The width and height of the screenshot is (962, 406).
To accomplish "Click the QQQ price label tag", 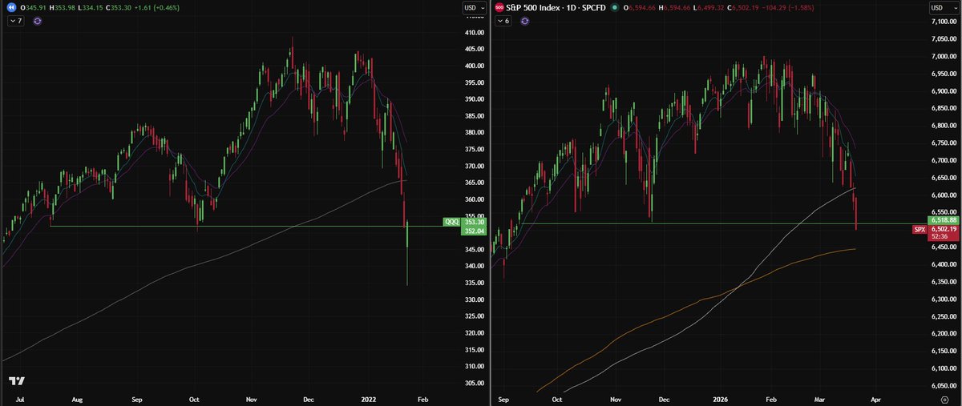I will (x=451, y=223).
